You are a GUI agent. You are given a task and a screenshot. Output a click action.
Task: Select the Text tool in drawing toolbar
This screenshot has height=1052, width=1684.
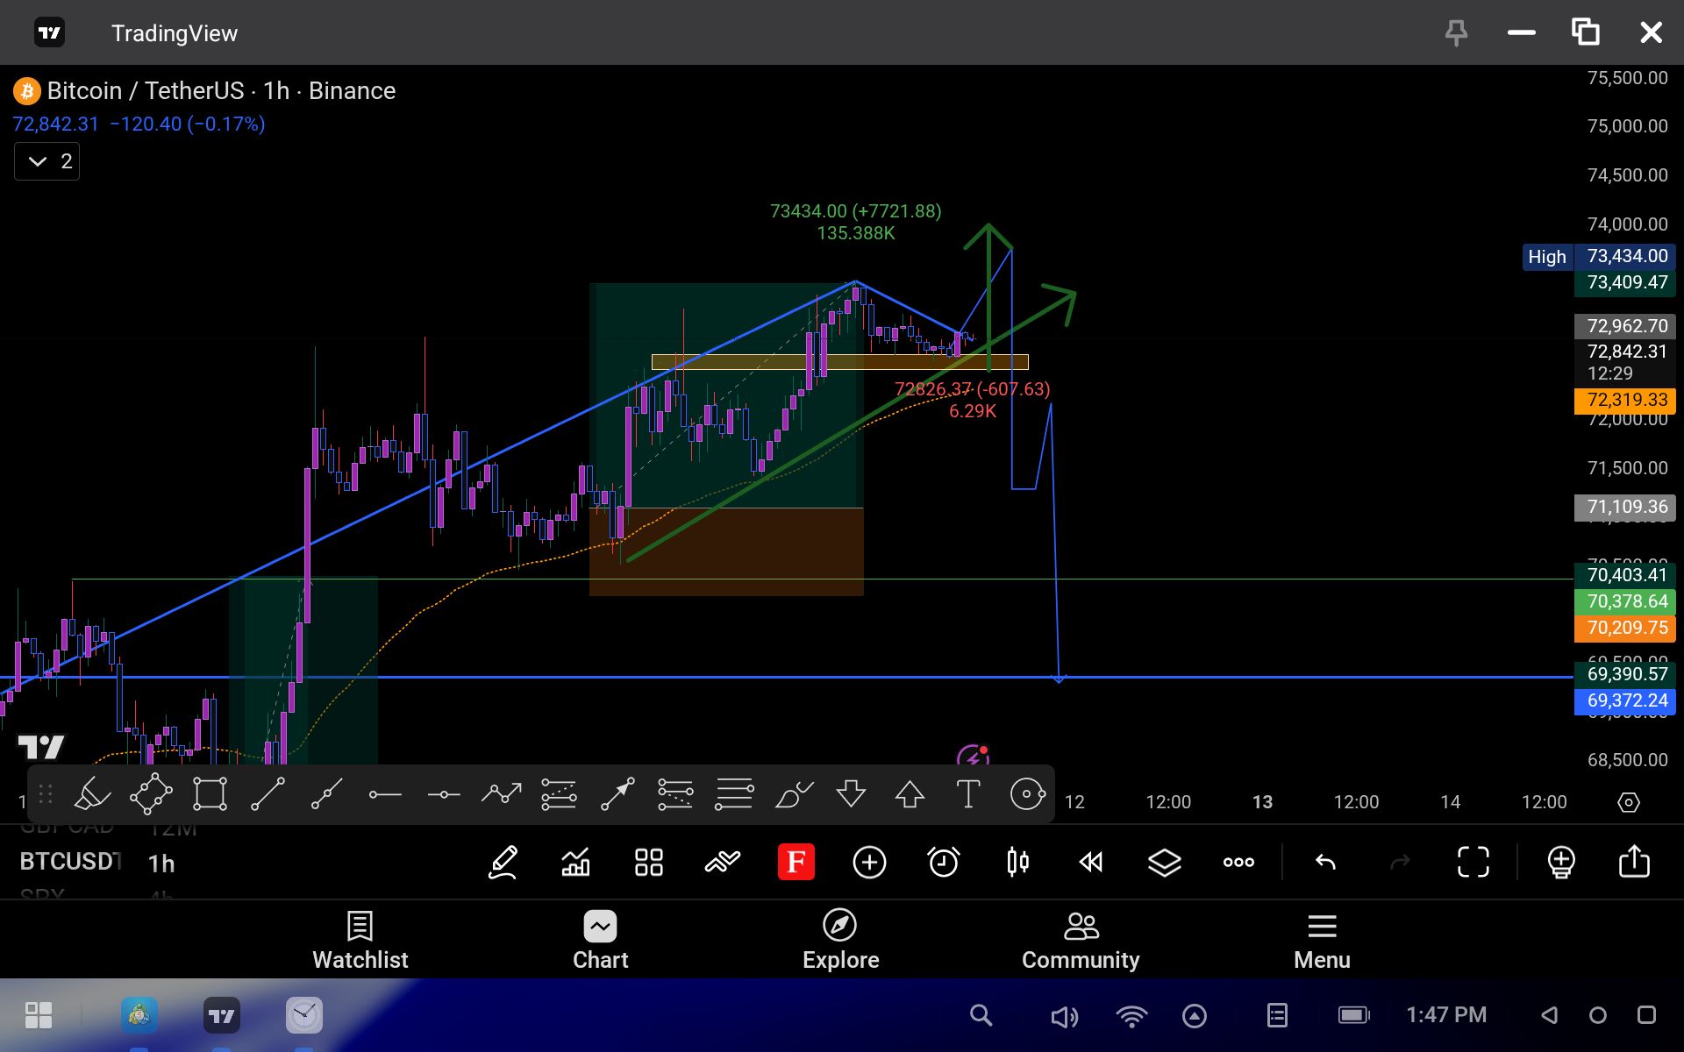tap(967, 794)
